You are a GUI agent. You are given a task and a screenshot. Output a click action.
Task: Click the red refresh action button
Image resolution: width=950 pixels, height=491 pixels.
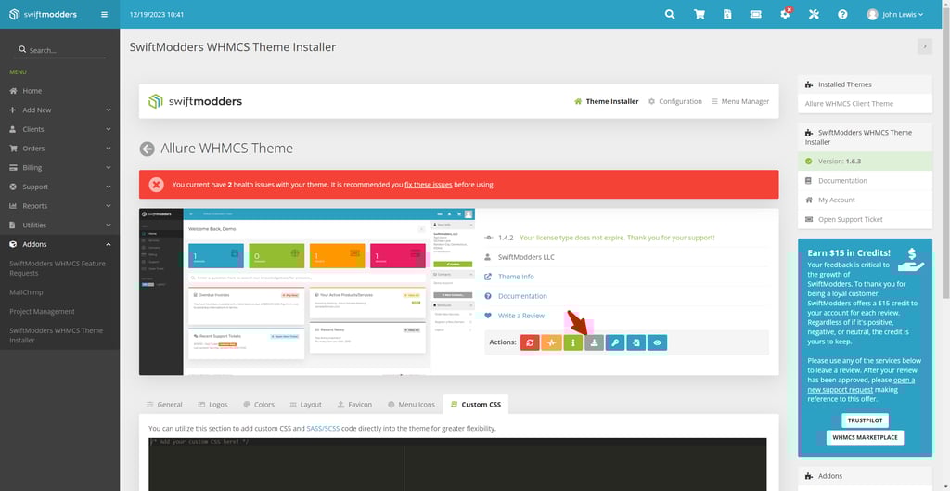coord(531,342)
